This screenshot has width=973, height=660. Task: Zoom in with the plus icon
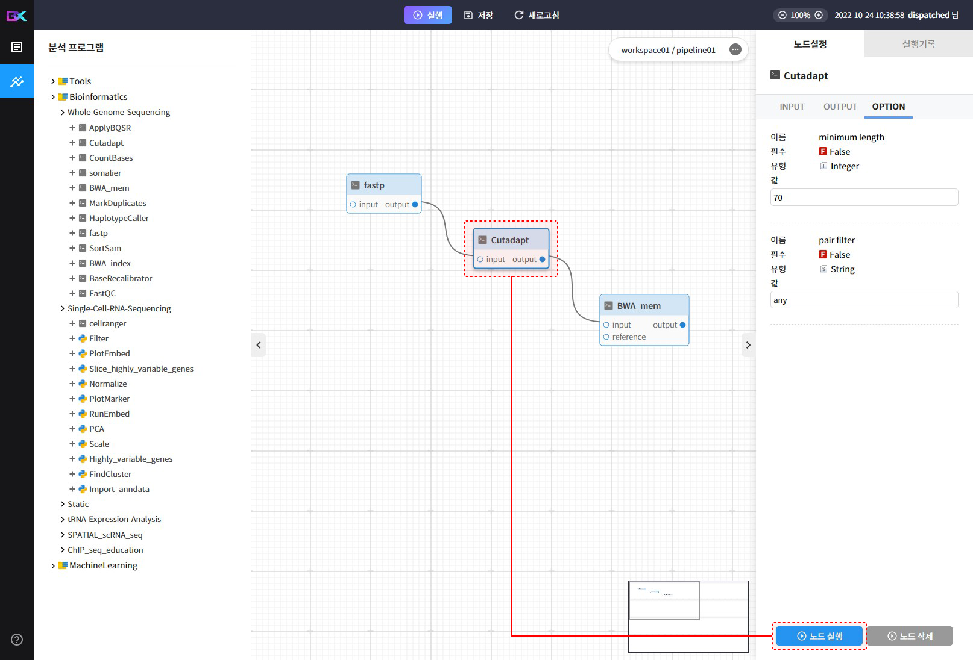coord(819,15)
